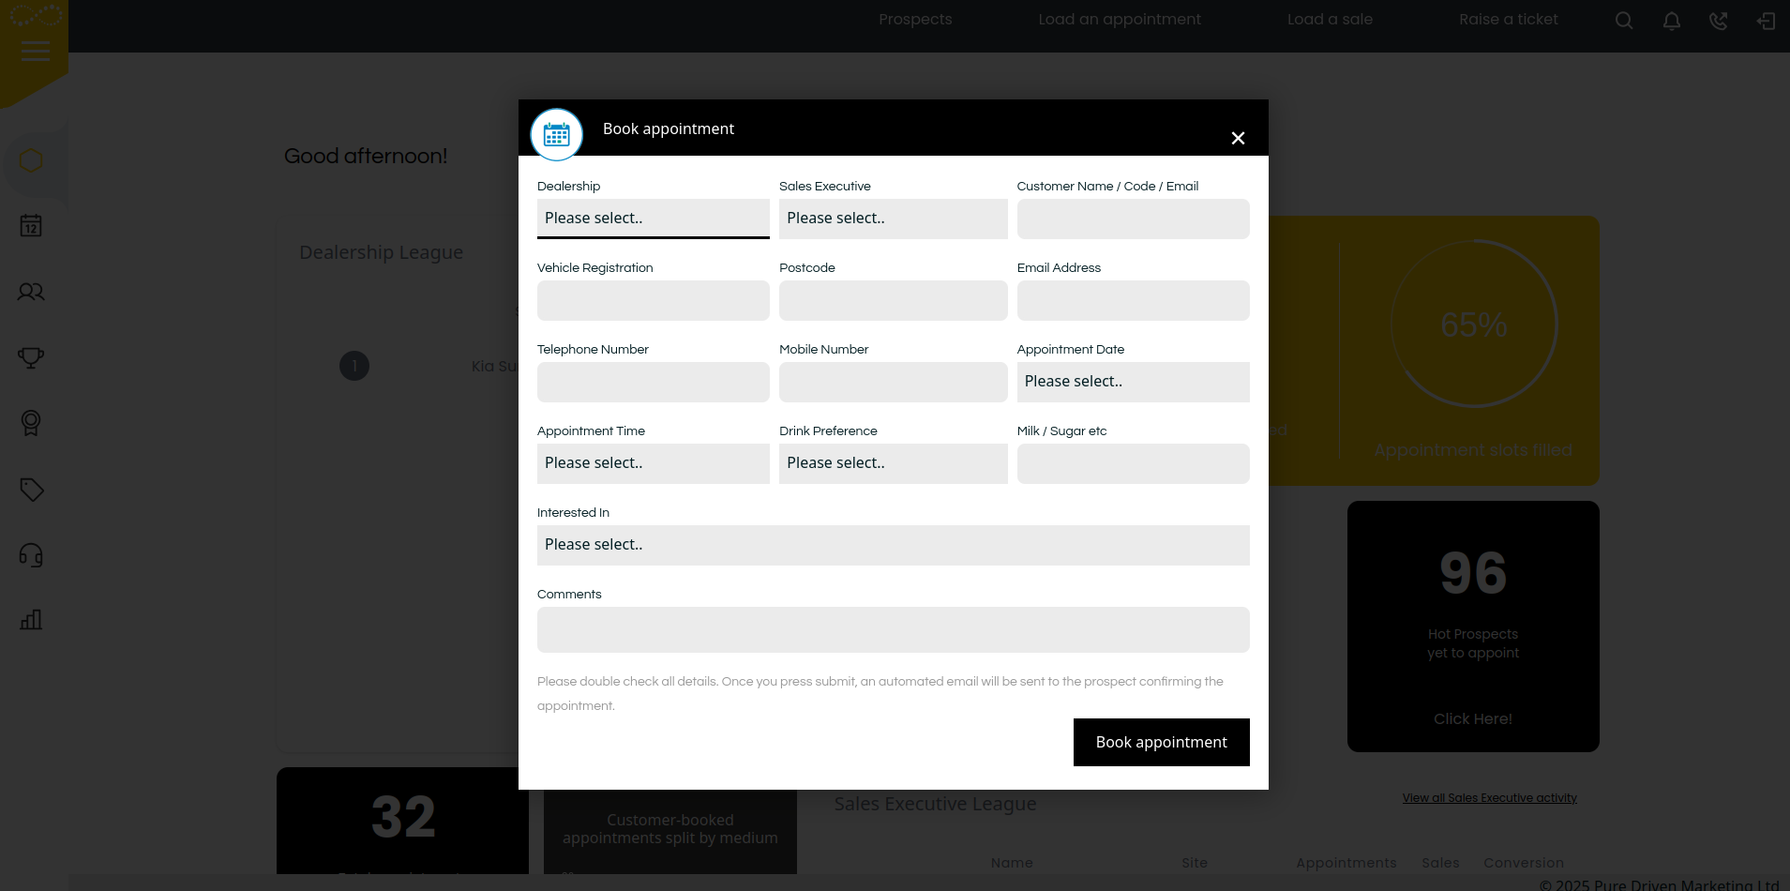Click the headset support sidebar icon

coord(31,555)
